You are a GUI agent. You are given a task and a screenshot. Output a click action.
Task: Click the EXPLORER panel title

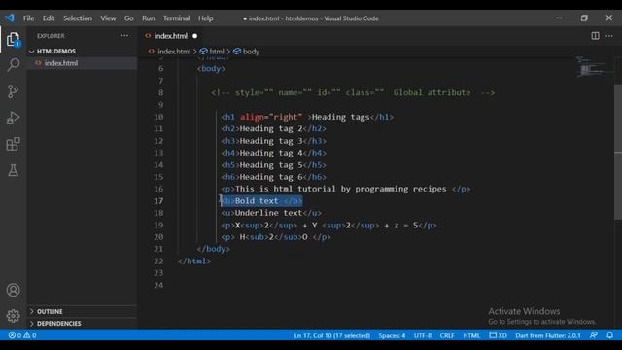51,36
